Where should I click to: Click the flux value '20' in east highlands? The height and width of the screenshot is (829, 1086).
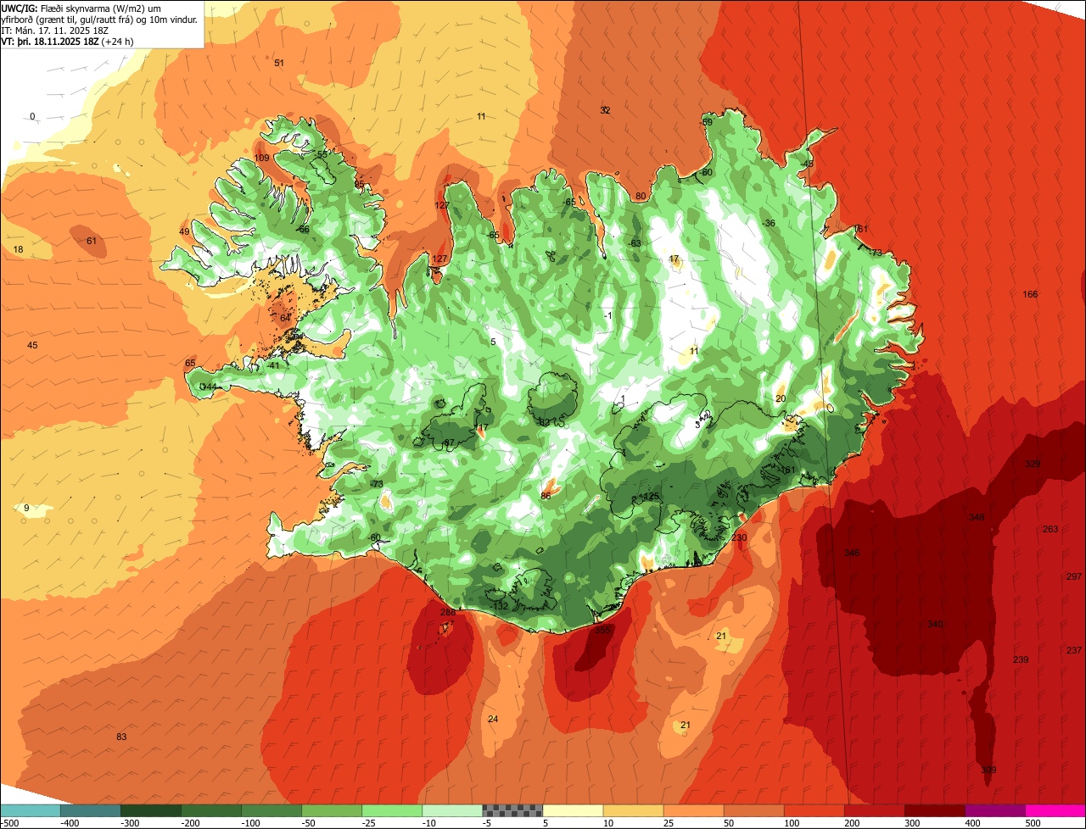781,398
